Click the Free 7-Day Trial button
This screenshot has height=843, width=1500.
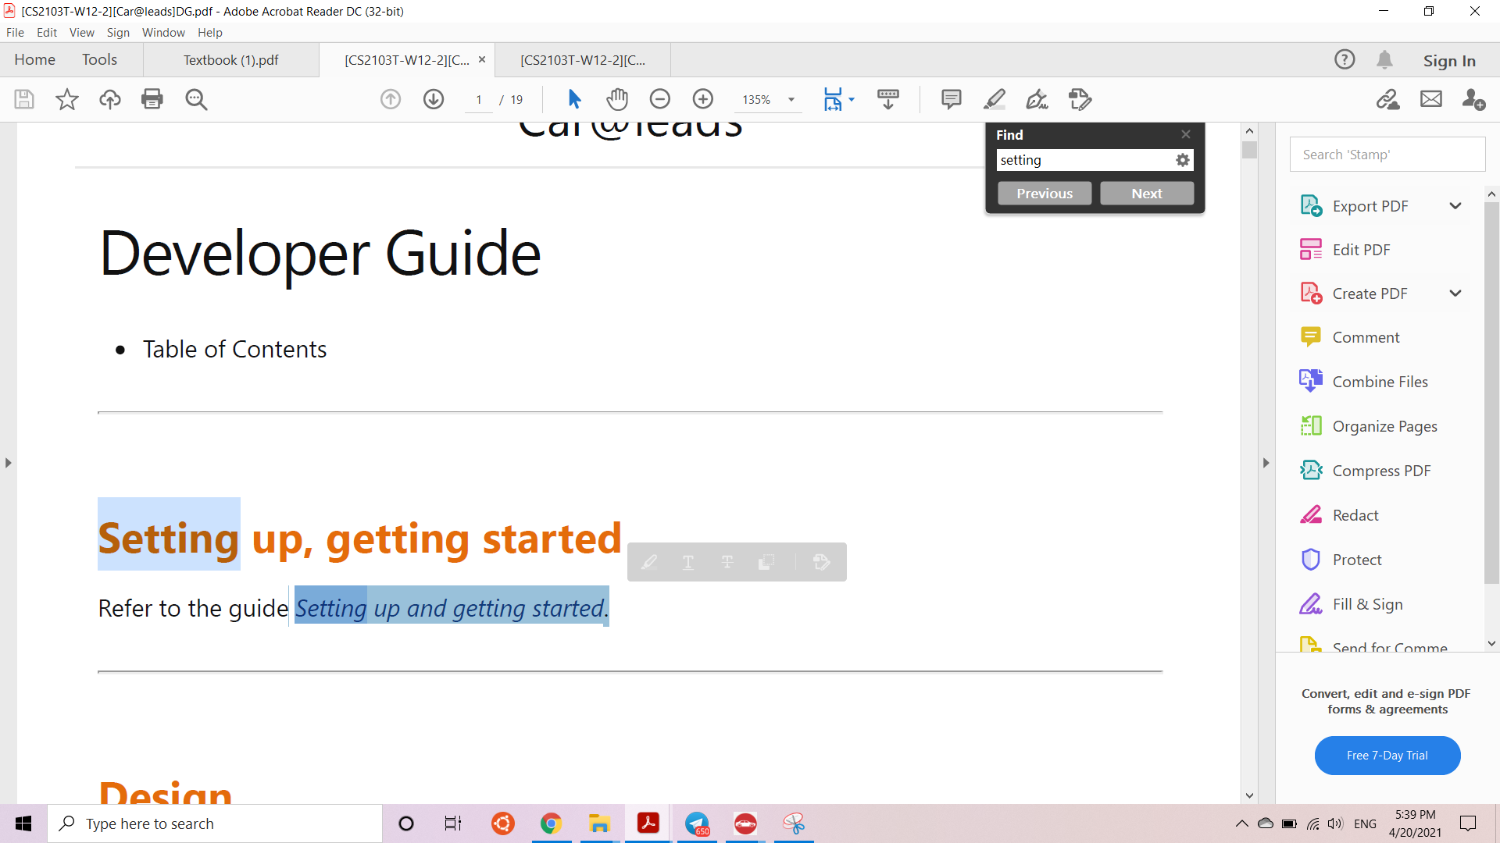point(1387,756)
